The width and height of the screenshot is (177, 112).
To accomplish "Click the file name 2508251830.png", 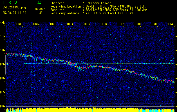I will click(x=14, y=8).
